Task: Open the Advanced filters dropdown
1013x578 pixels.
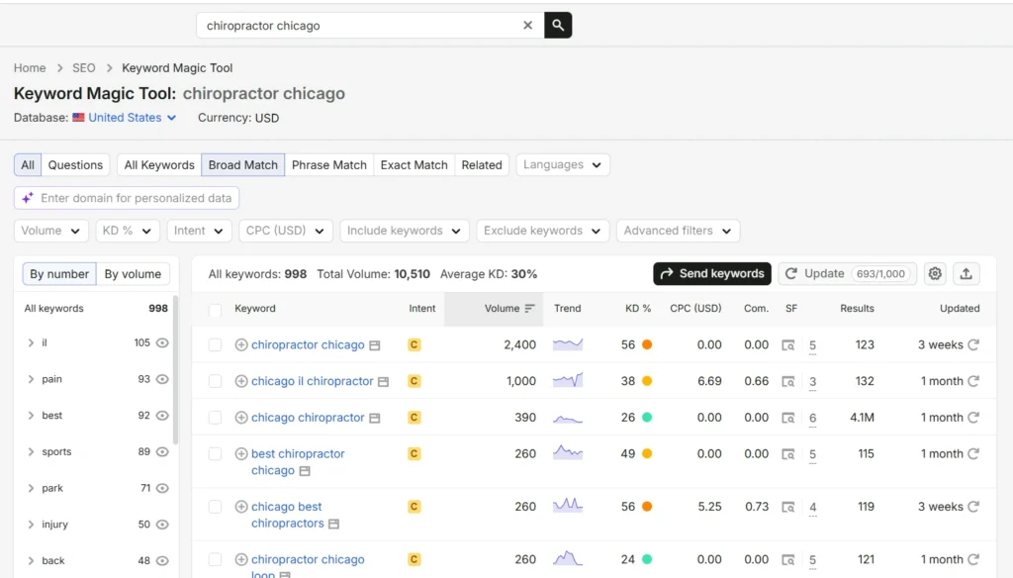Action: 678,231
